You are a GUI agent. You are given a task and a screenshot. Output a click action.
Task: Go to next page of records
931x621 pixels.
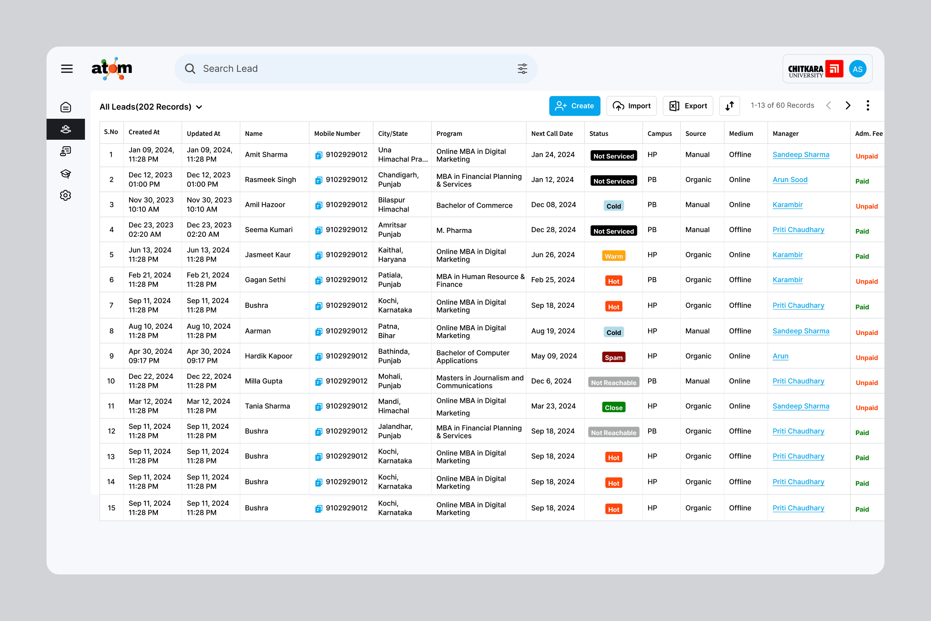click(848, 105)
